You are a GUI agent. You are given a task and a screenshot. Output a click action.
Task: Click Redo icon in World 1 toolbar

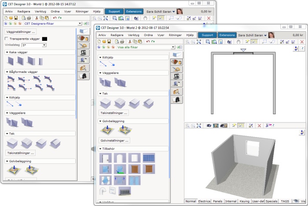point(60,18)
